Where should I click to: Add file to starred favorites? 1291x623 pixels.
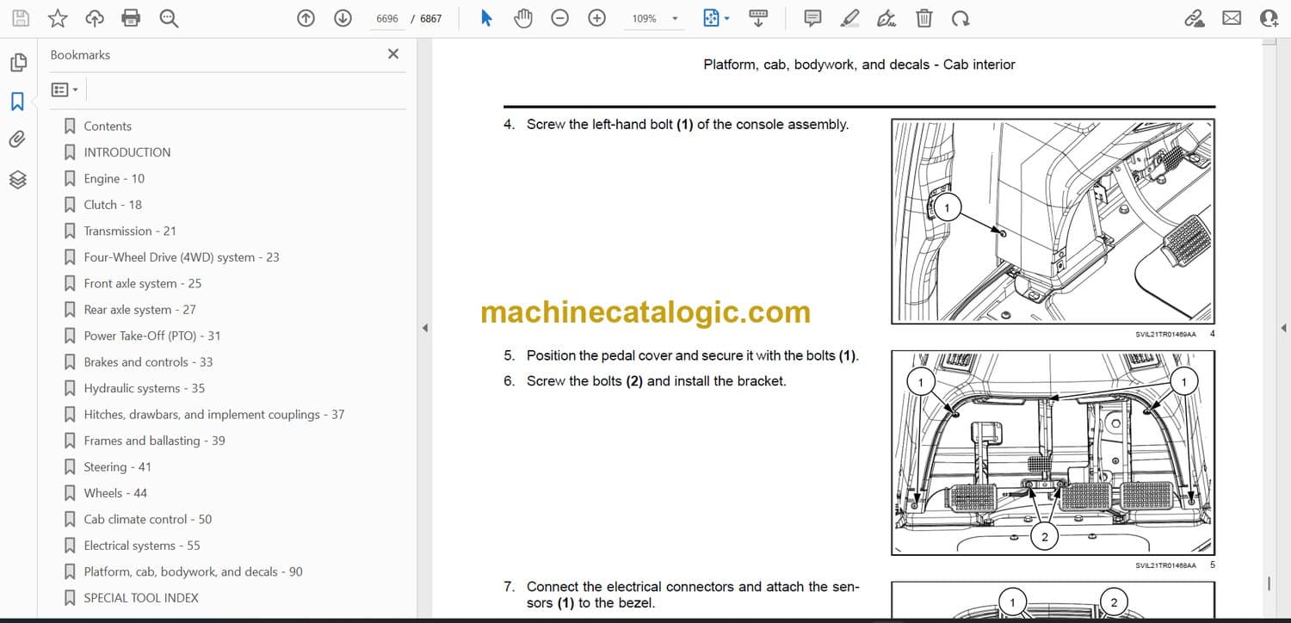pos(58,18)
